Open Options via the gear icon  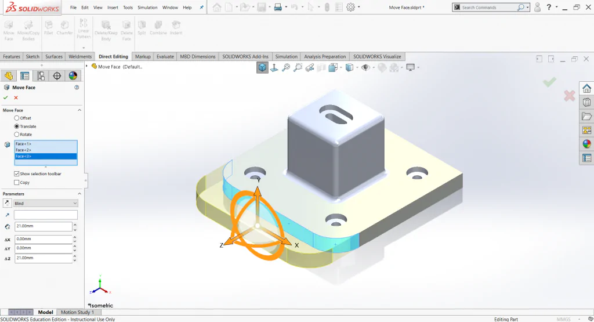pos(350,7)
